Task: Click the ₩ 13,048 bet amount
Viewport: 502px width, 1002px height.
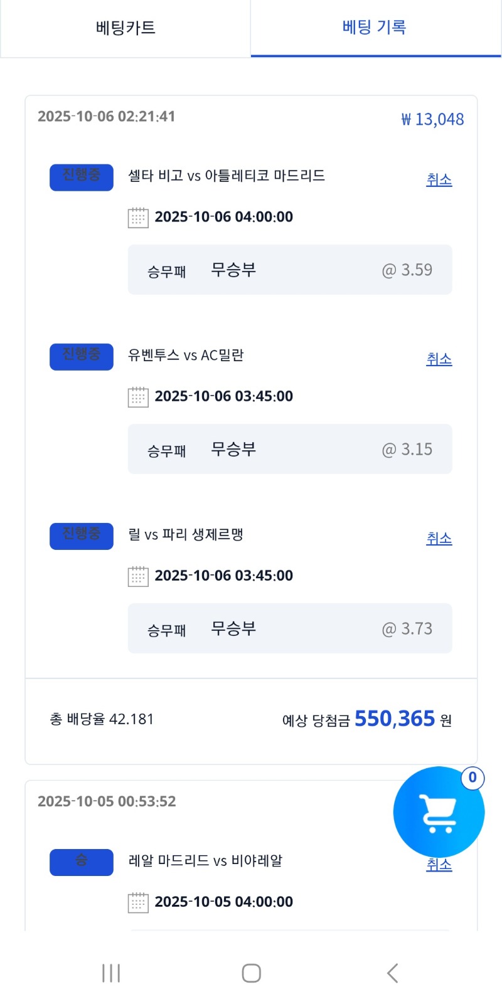Action: pyautogui.click(x=432, y=119)
